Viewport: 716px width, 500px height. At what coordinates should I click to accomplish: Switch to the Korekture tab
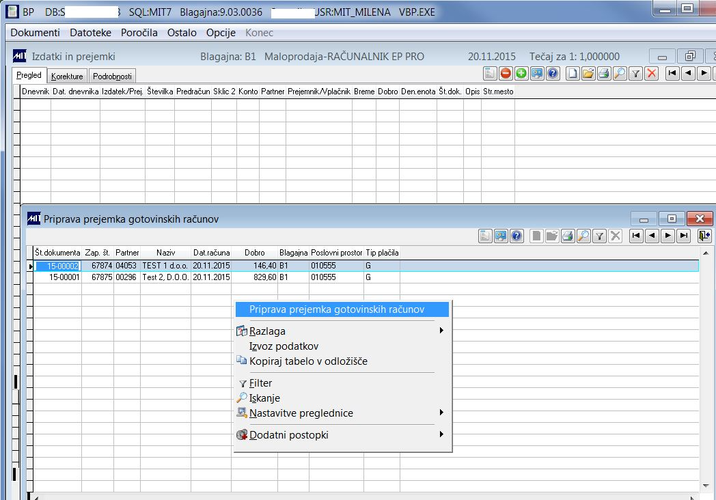pos(67,77)
